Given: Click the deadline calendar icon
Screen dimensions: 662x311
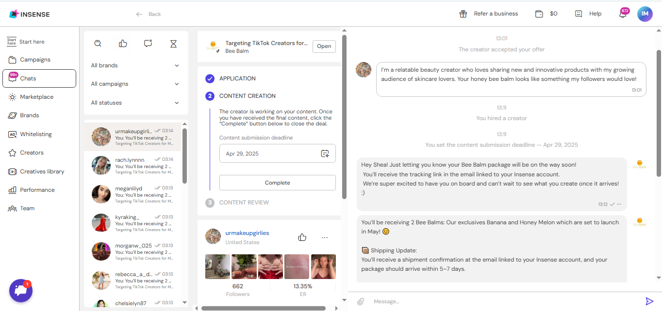Looking at the screenshot, I should [x=325, y=154].
